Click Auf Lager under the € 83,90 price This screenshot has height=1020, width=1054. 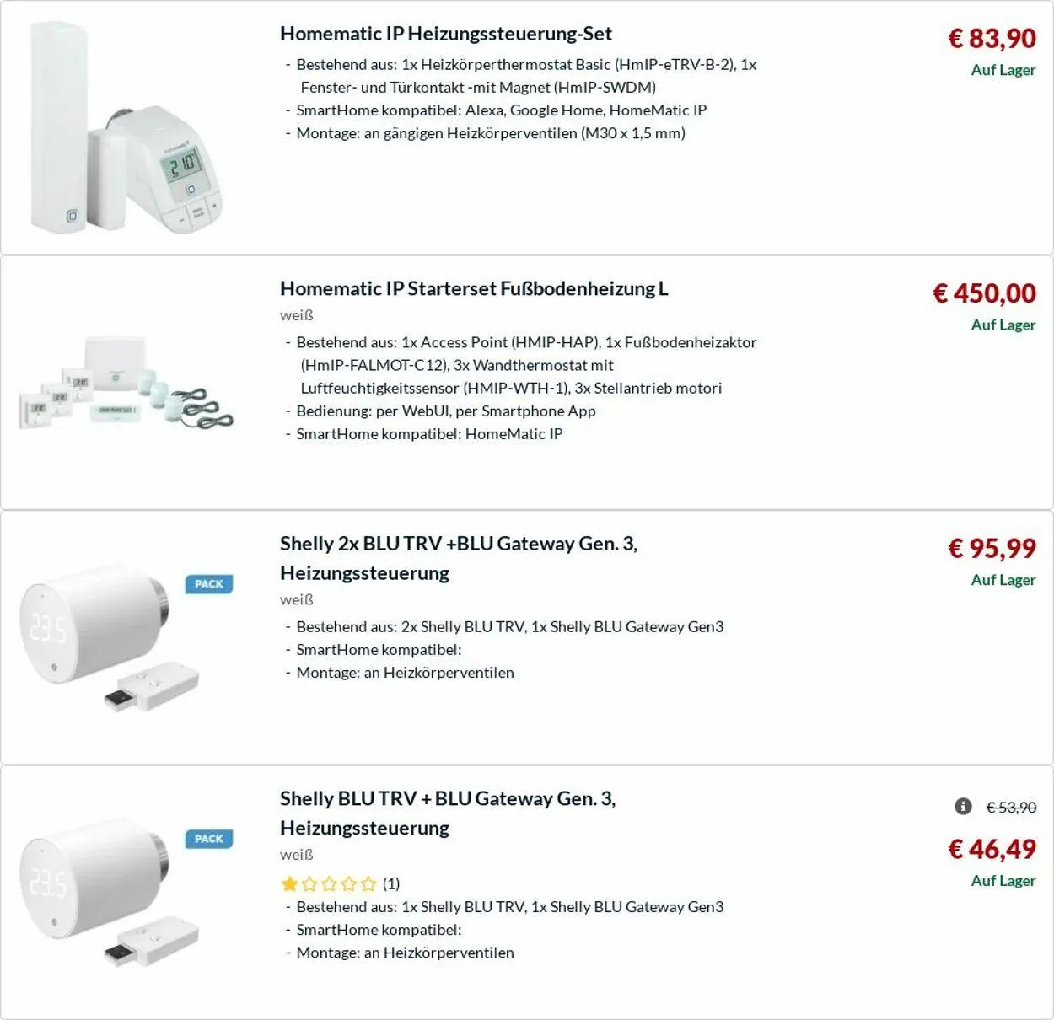(x=1003, y=70)
